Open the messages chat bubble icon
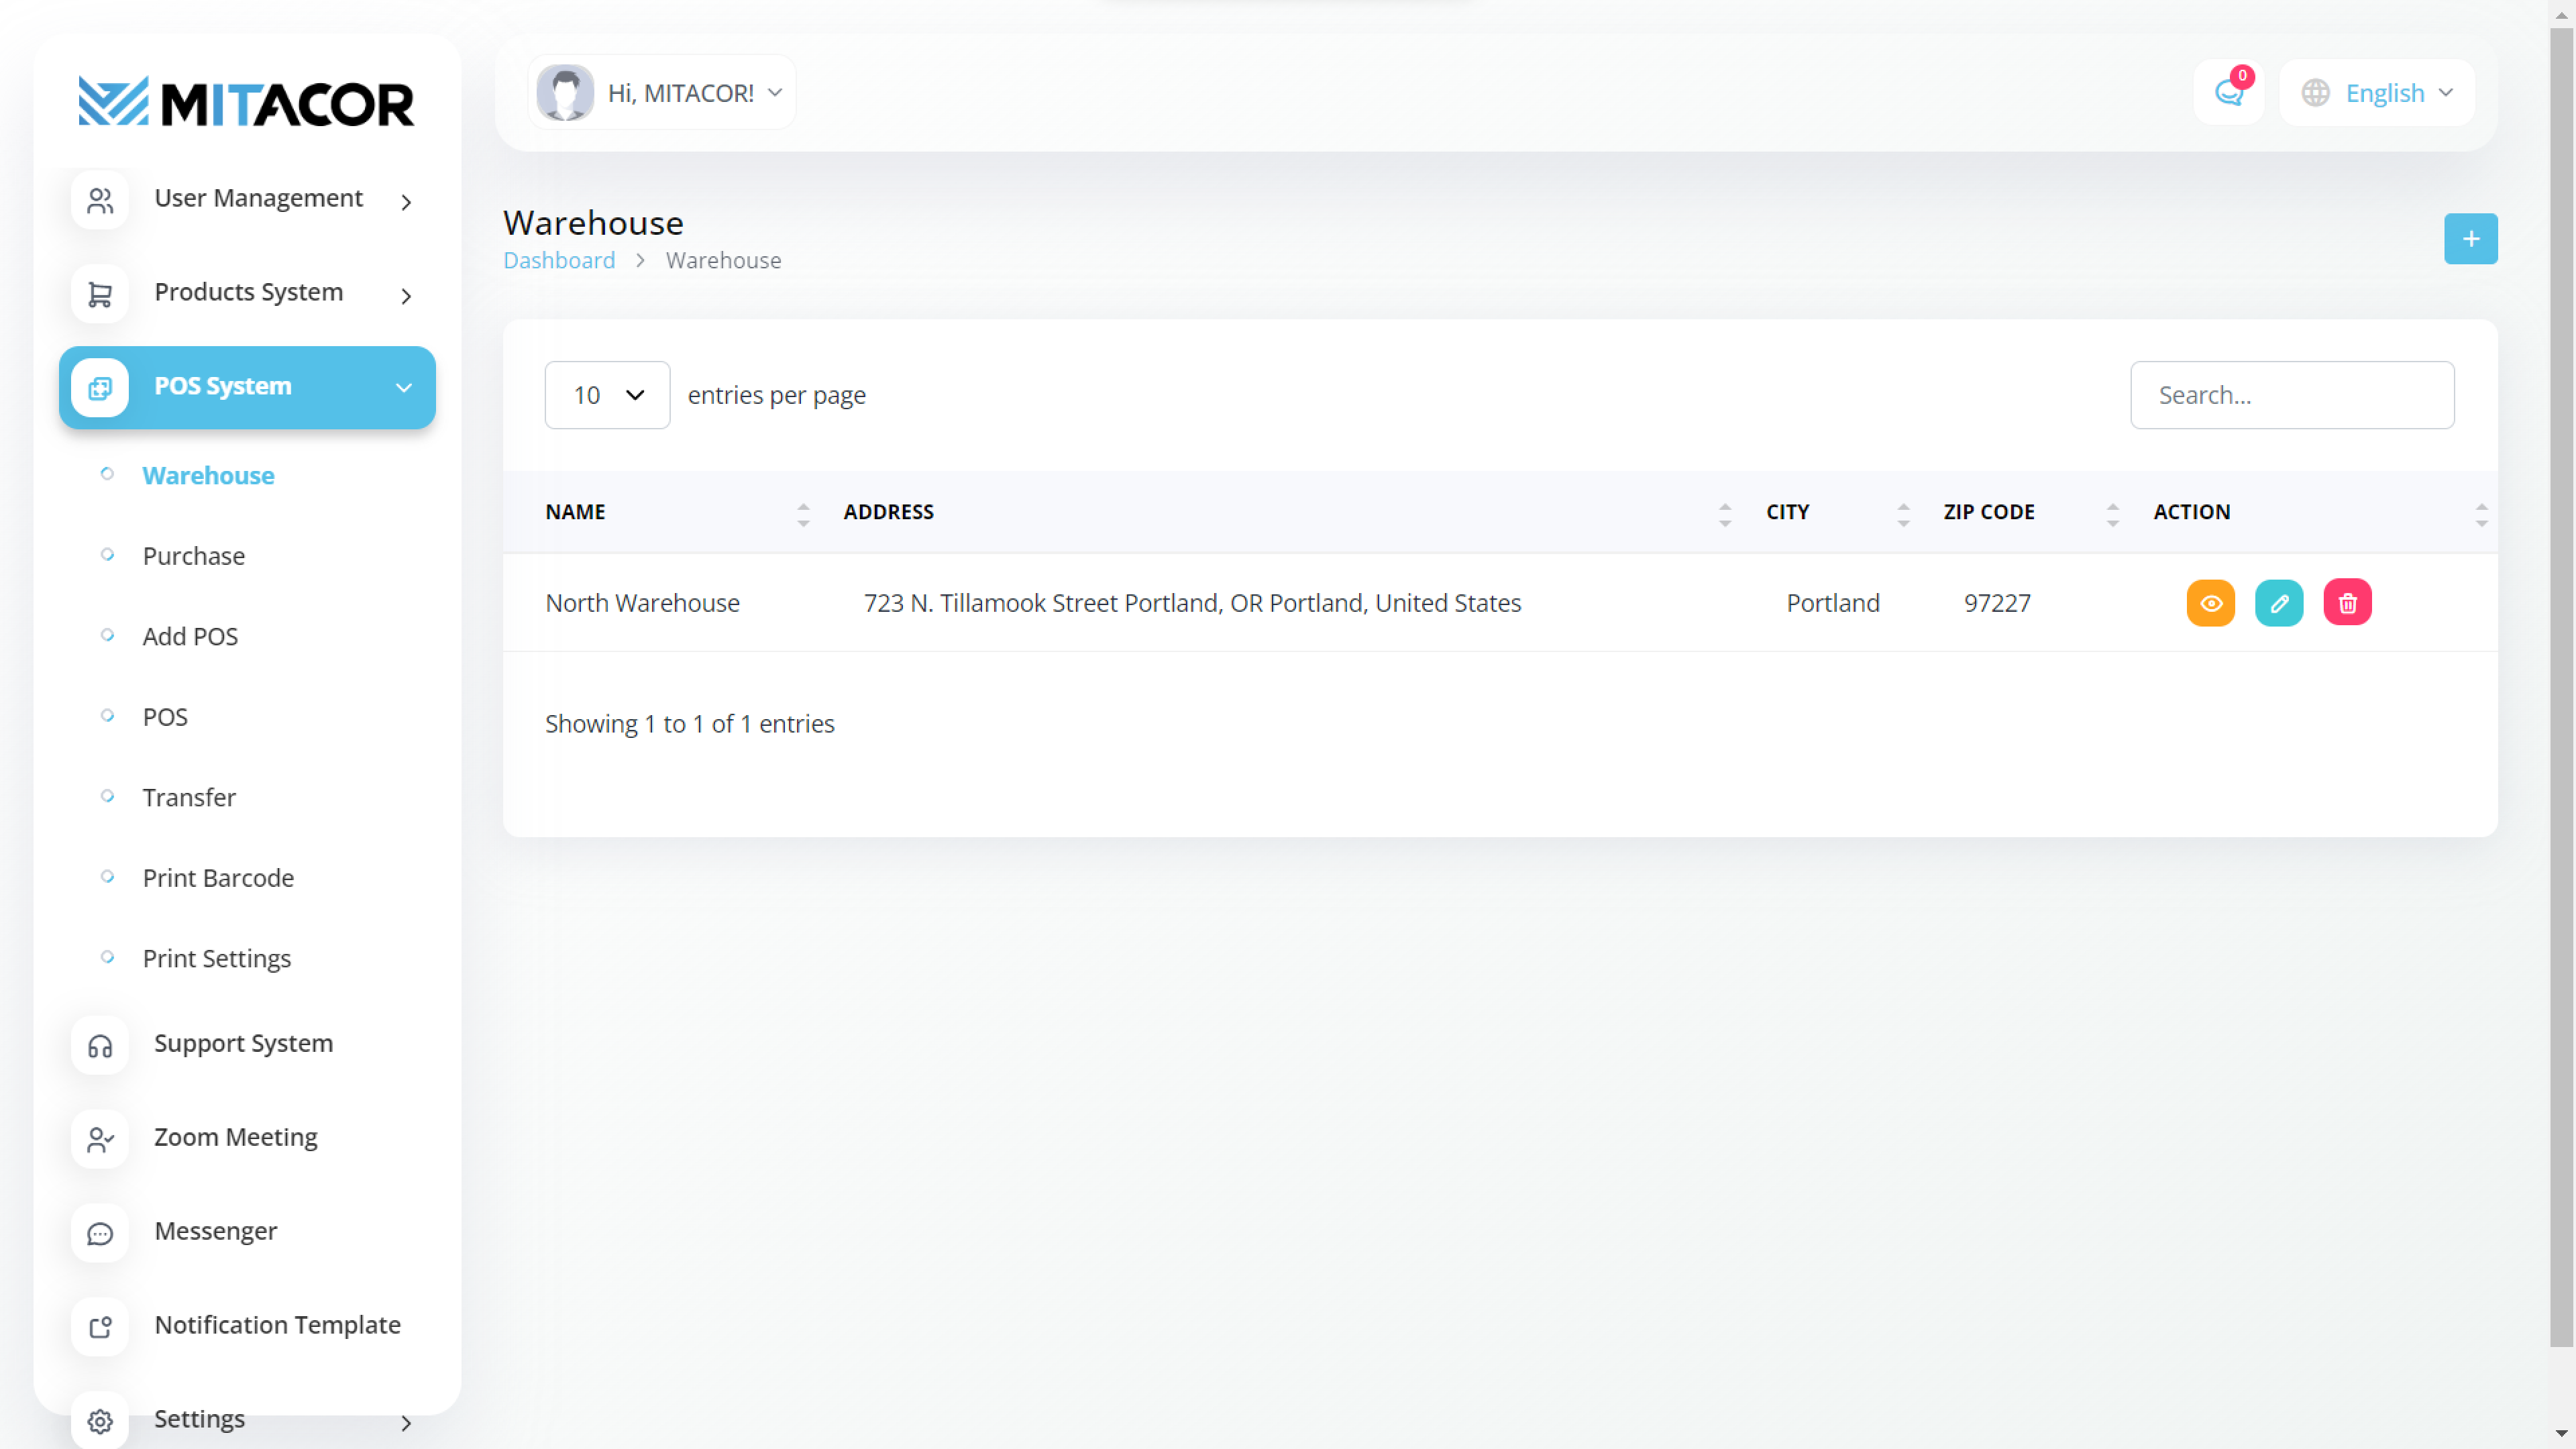Viewport: 2576px width, 1449px height. click(x=2228, y=93)
